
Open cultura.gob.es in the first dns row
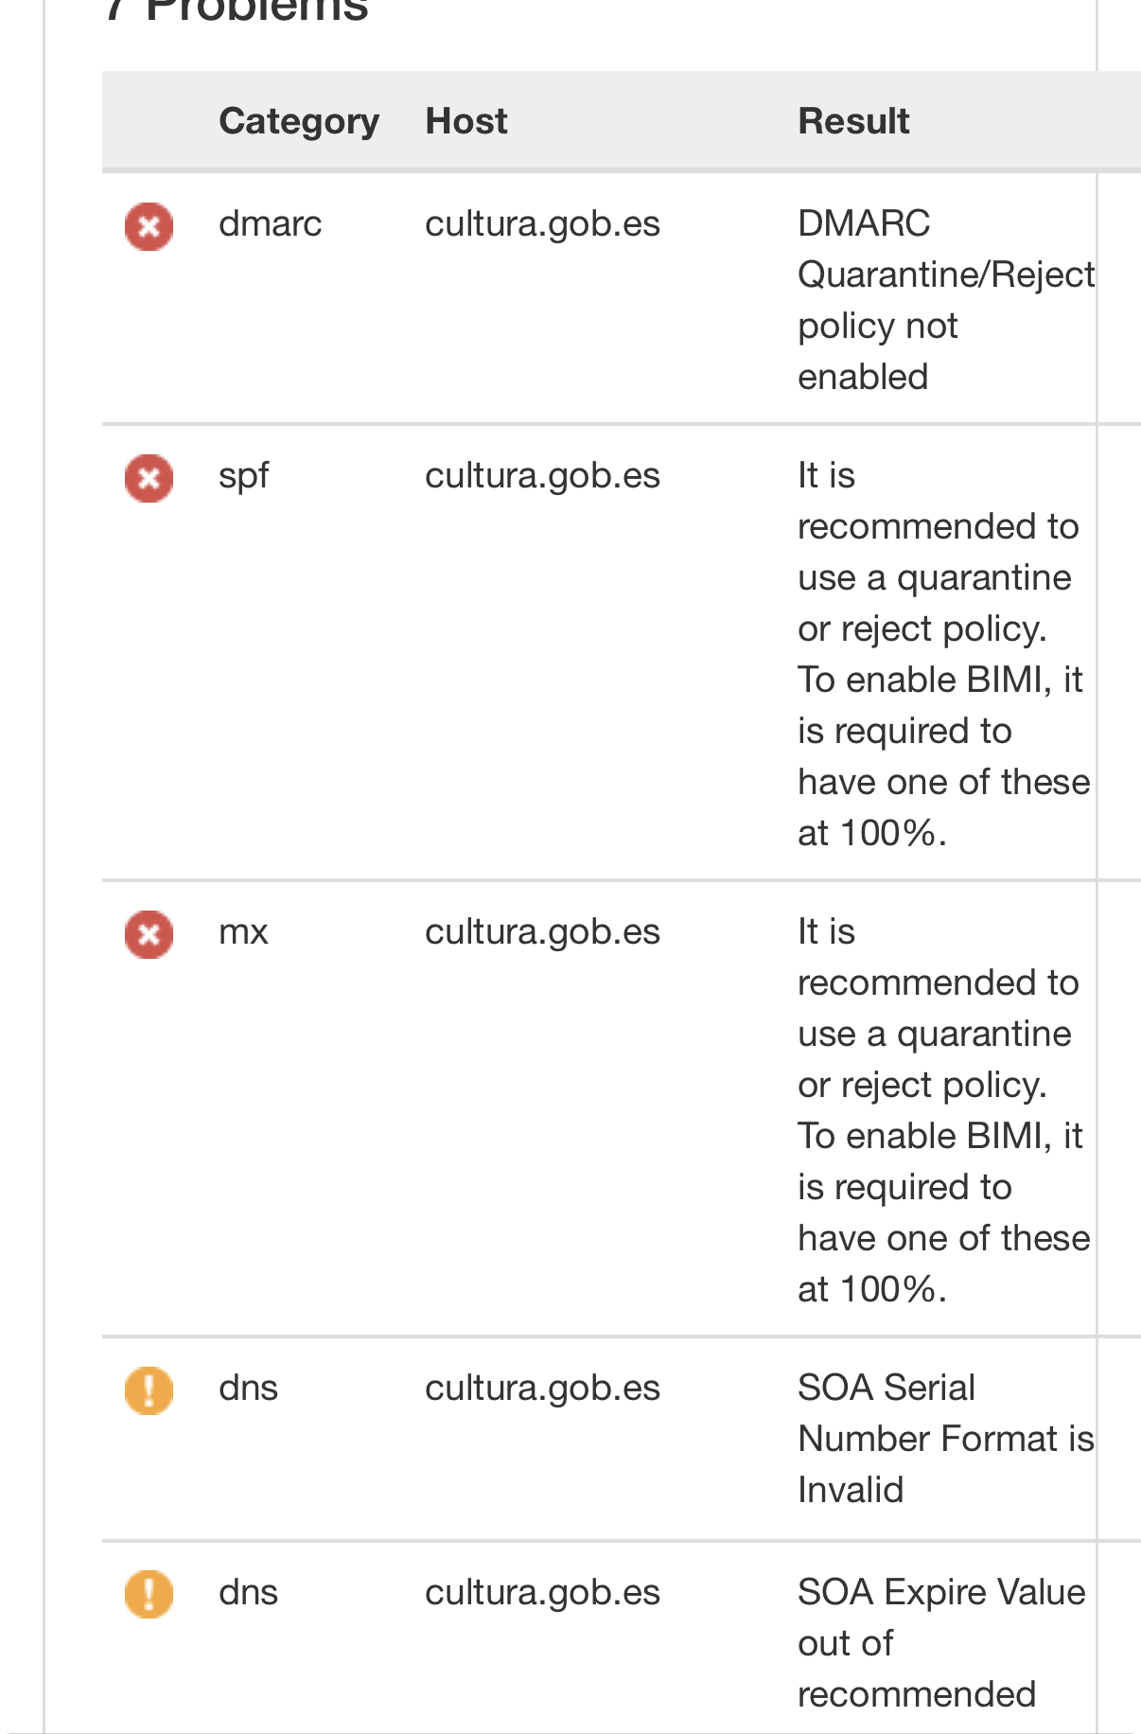[x=542, y=1389]
